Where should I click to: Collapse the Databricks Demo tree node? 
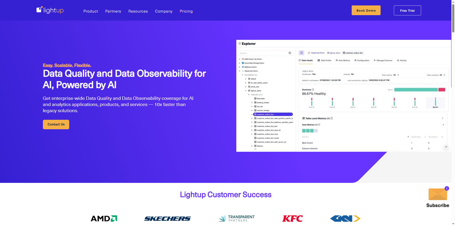pos(239,71)
